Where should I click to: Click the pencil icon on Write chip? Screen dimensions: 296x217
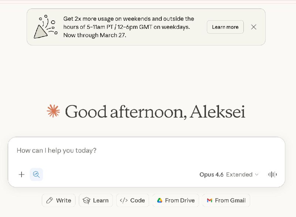50,200
